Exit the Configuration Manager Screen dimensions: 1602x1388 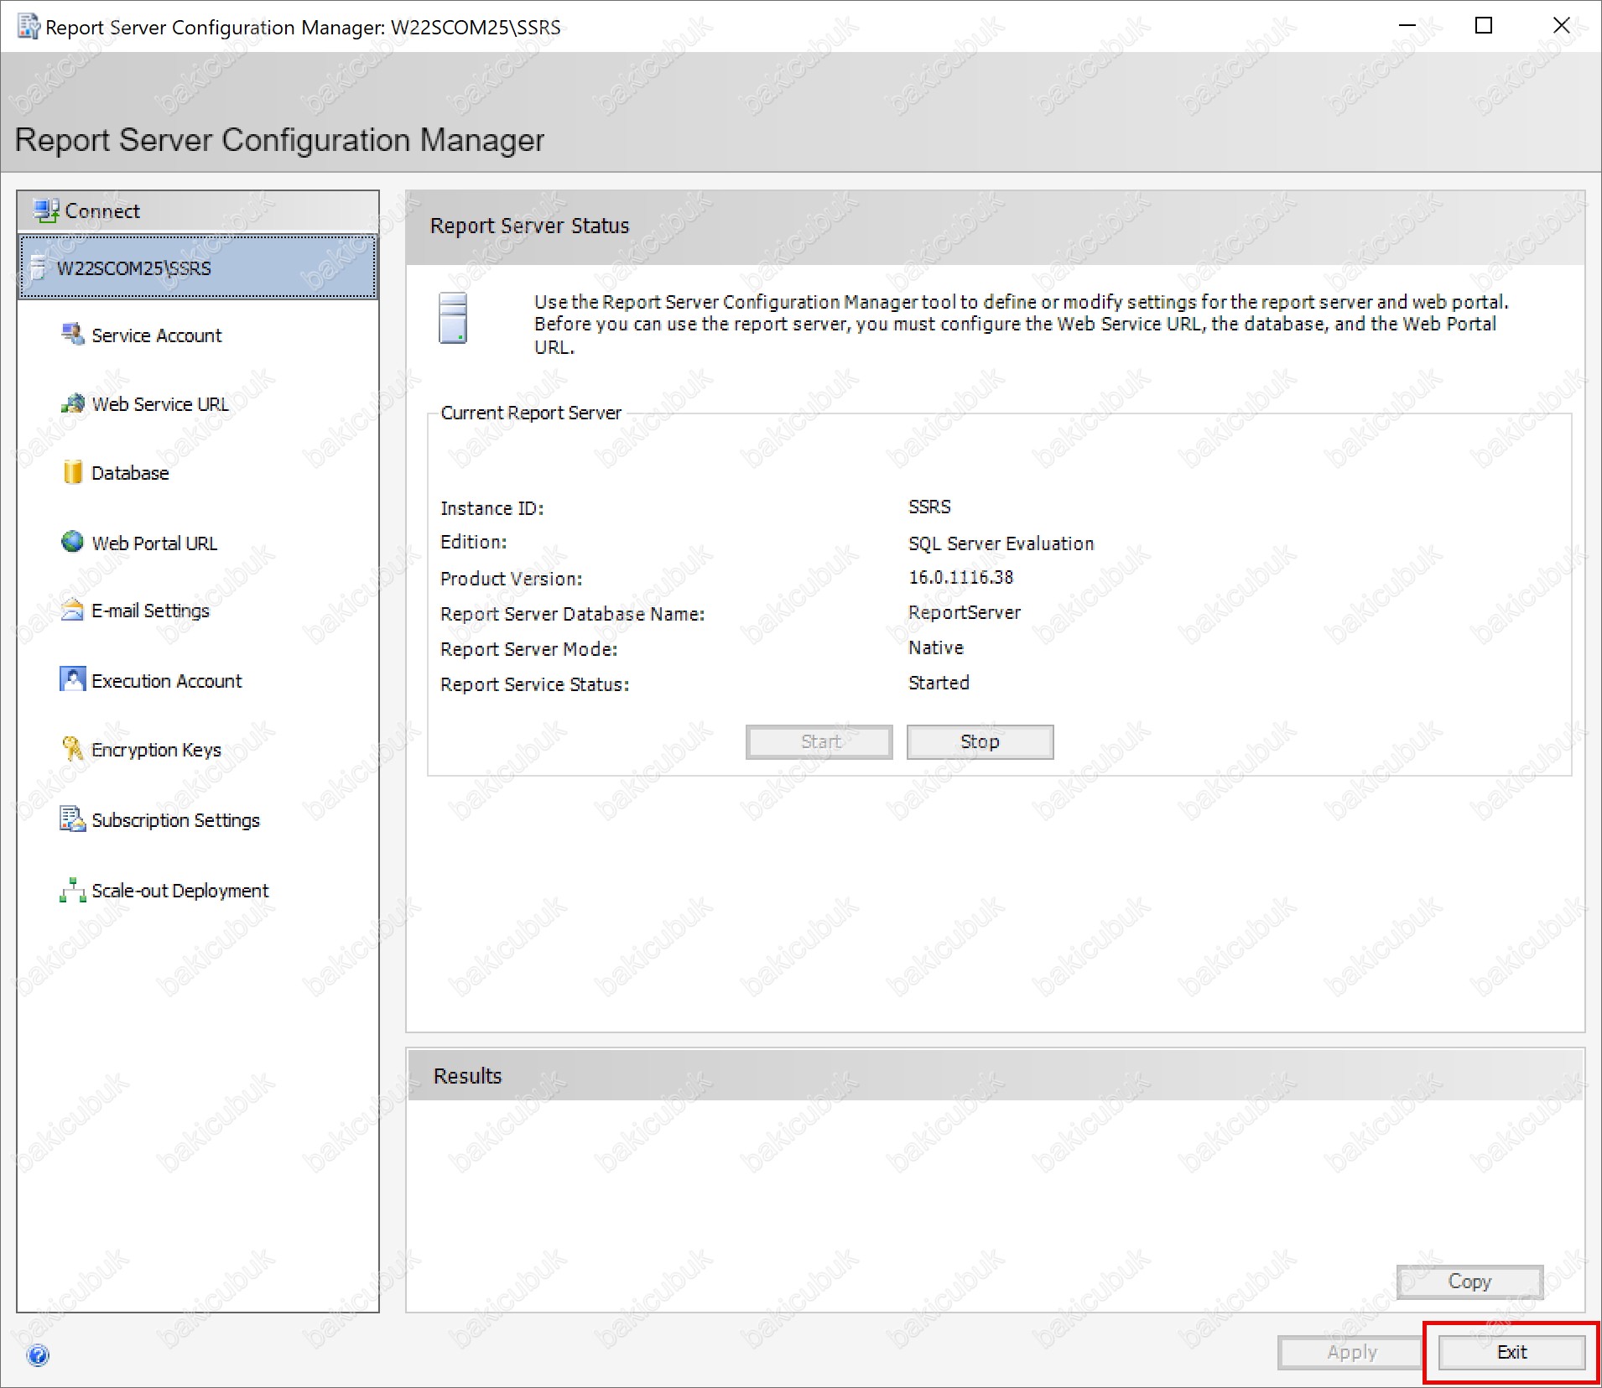[1511, 1352]
